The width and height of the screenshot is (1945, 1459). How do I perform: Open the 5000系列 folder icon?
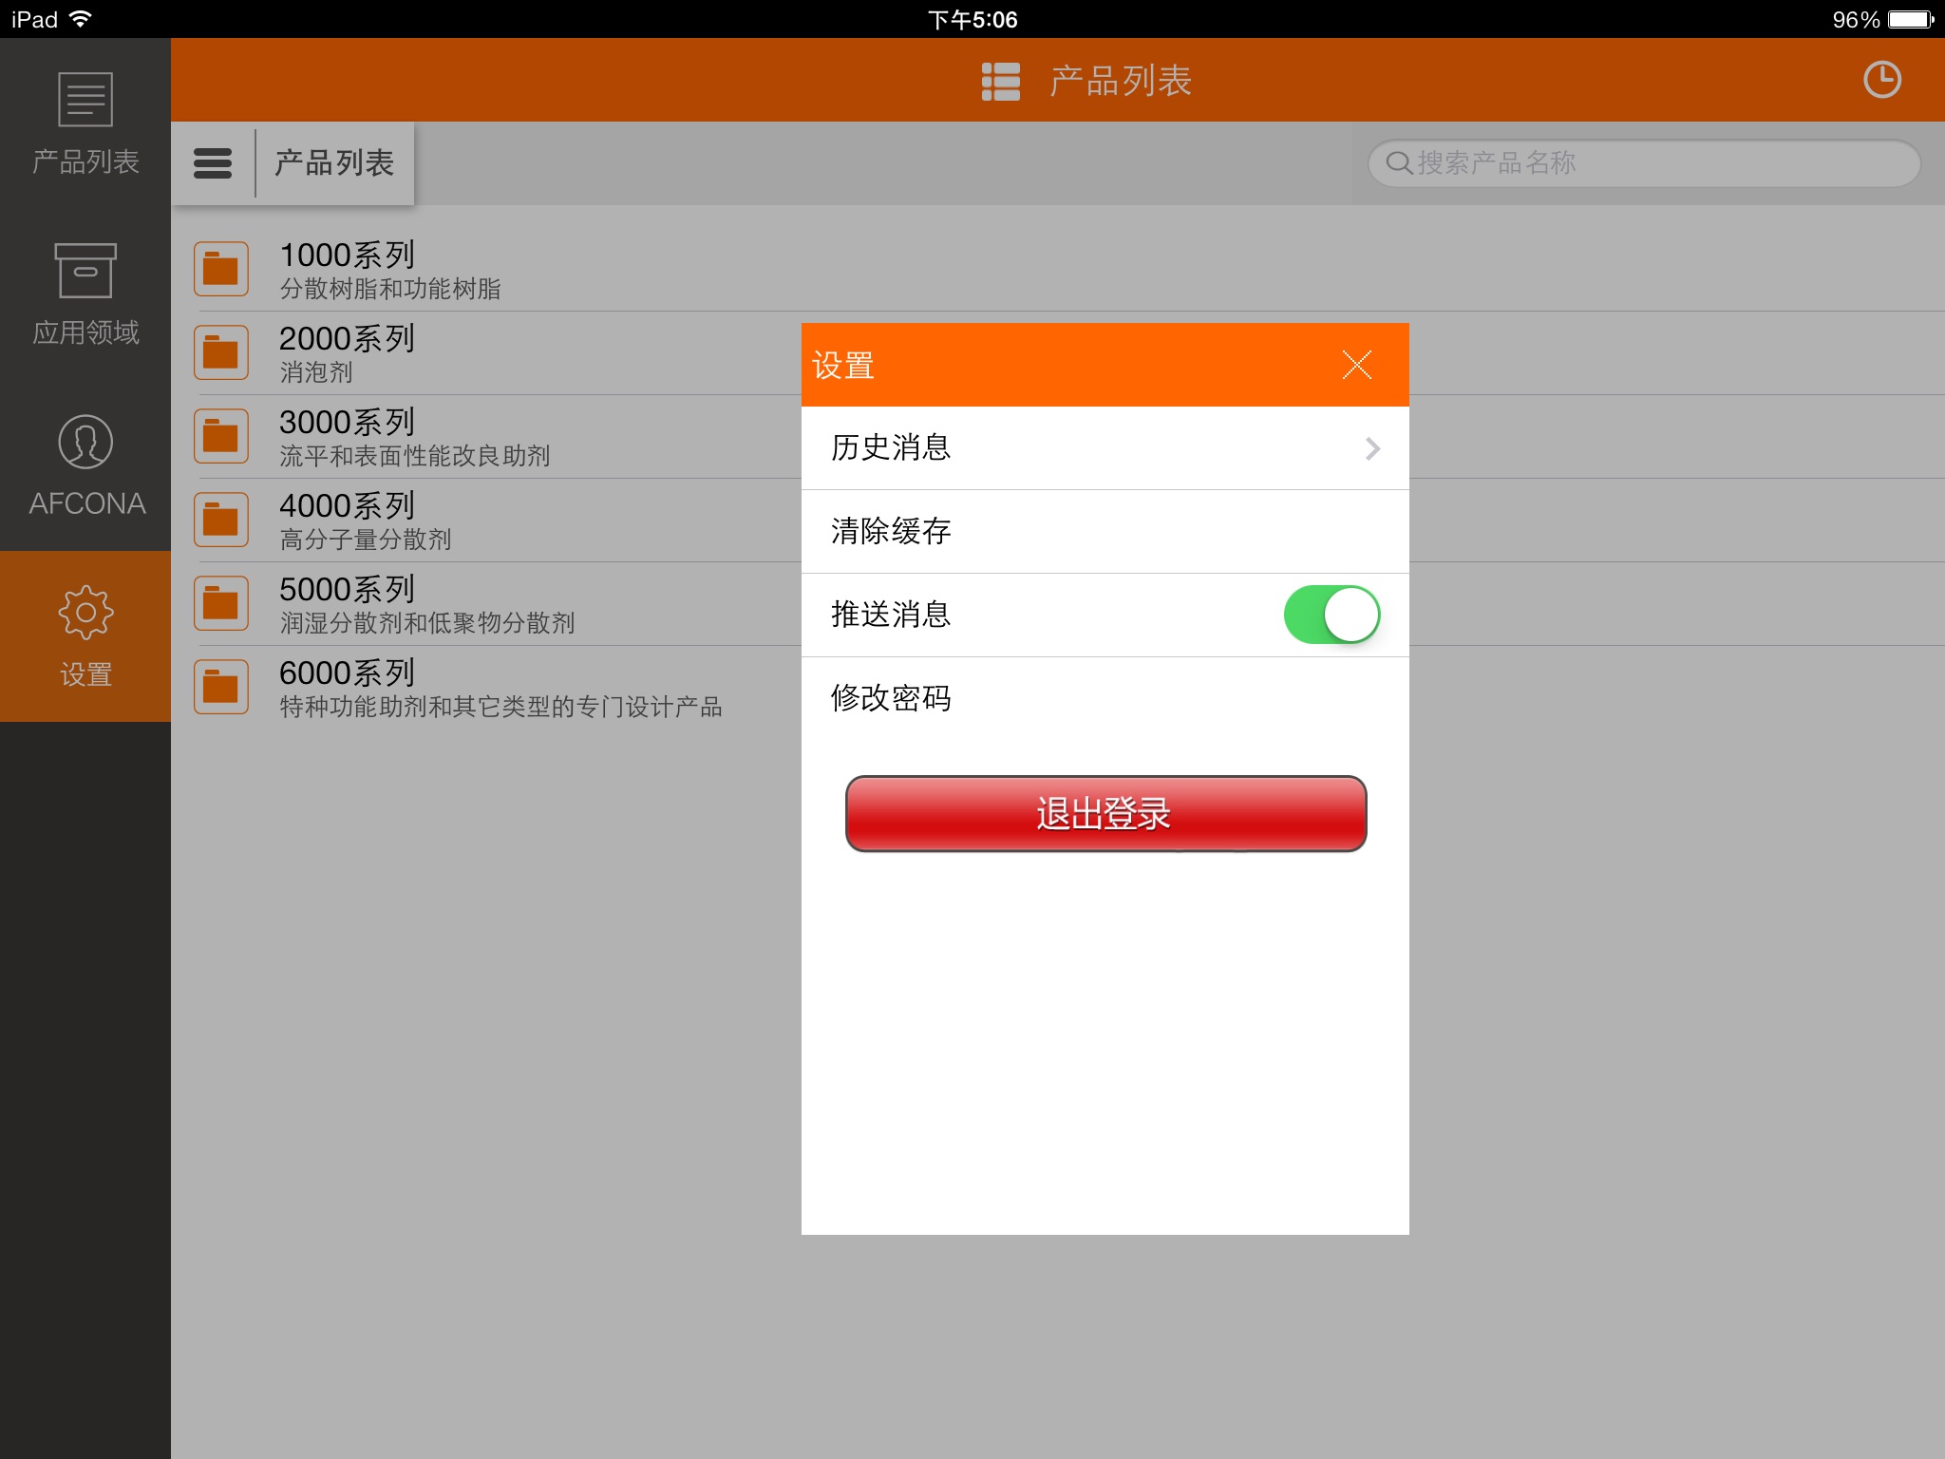[221, 603]
